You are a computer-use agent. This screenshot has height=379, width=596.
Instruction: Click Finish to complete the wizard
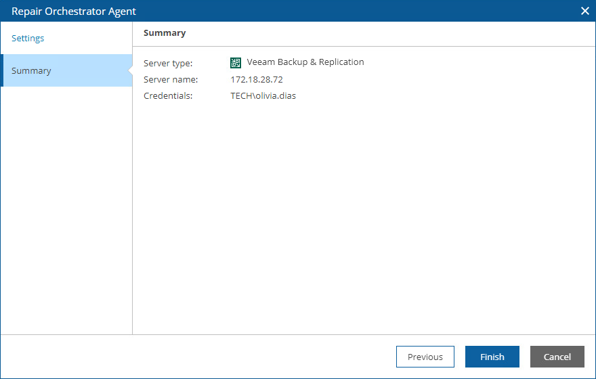[x=492, y=357]
